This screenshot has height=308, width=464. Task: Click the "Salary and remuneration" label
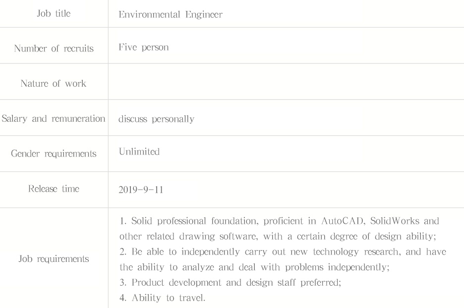click(x=54, y=119)
